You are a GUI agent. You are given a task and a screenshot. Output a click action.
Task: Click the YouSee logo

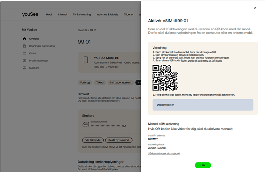(x=31, y=14)
